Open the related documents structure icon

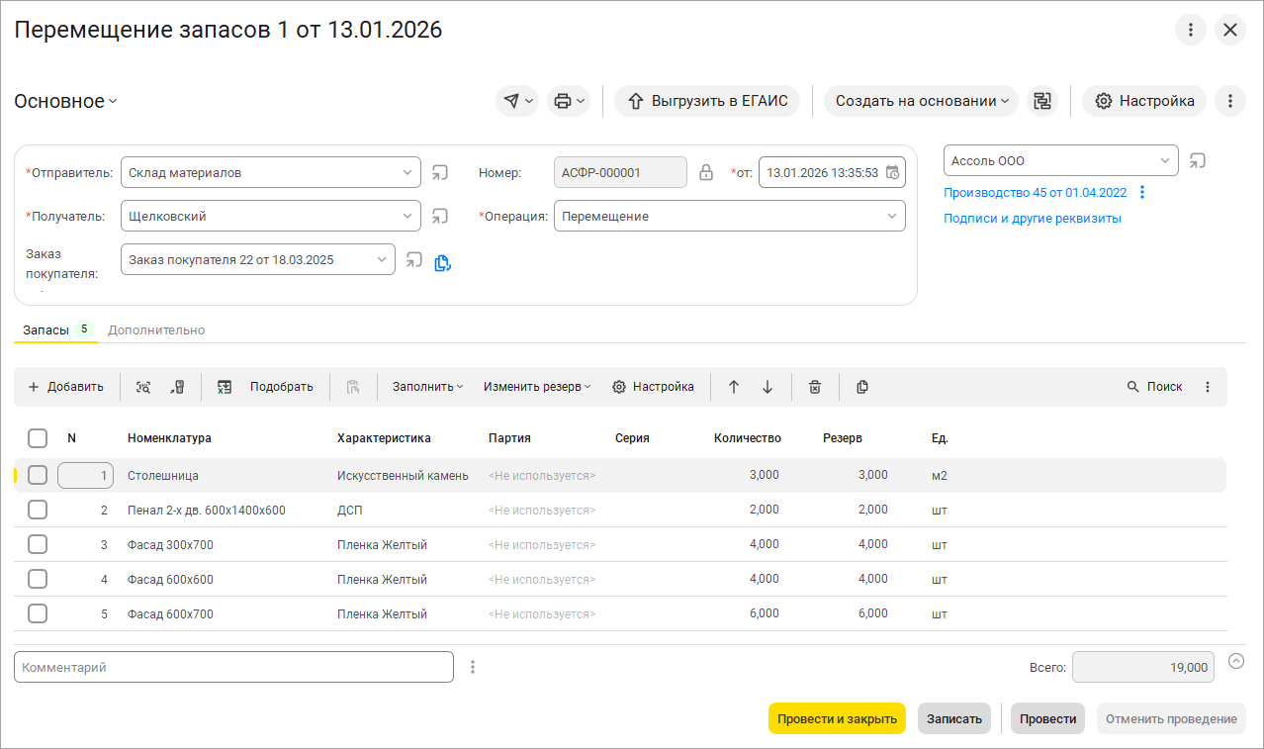point(1041,101)
